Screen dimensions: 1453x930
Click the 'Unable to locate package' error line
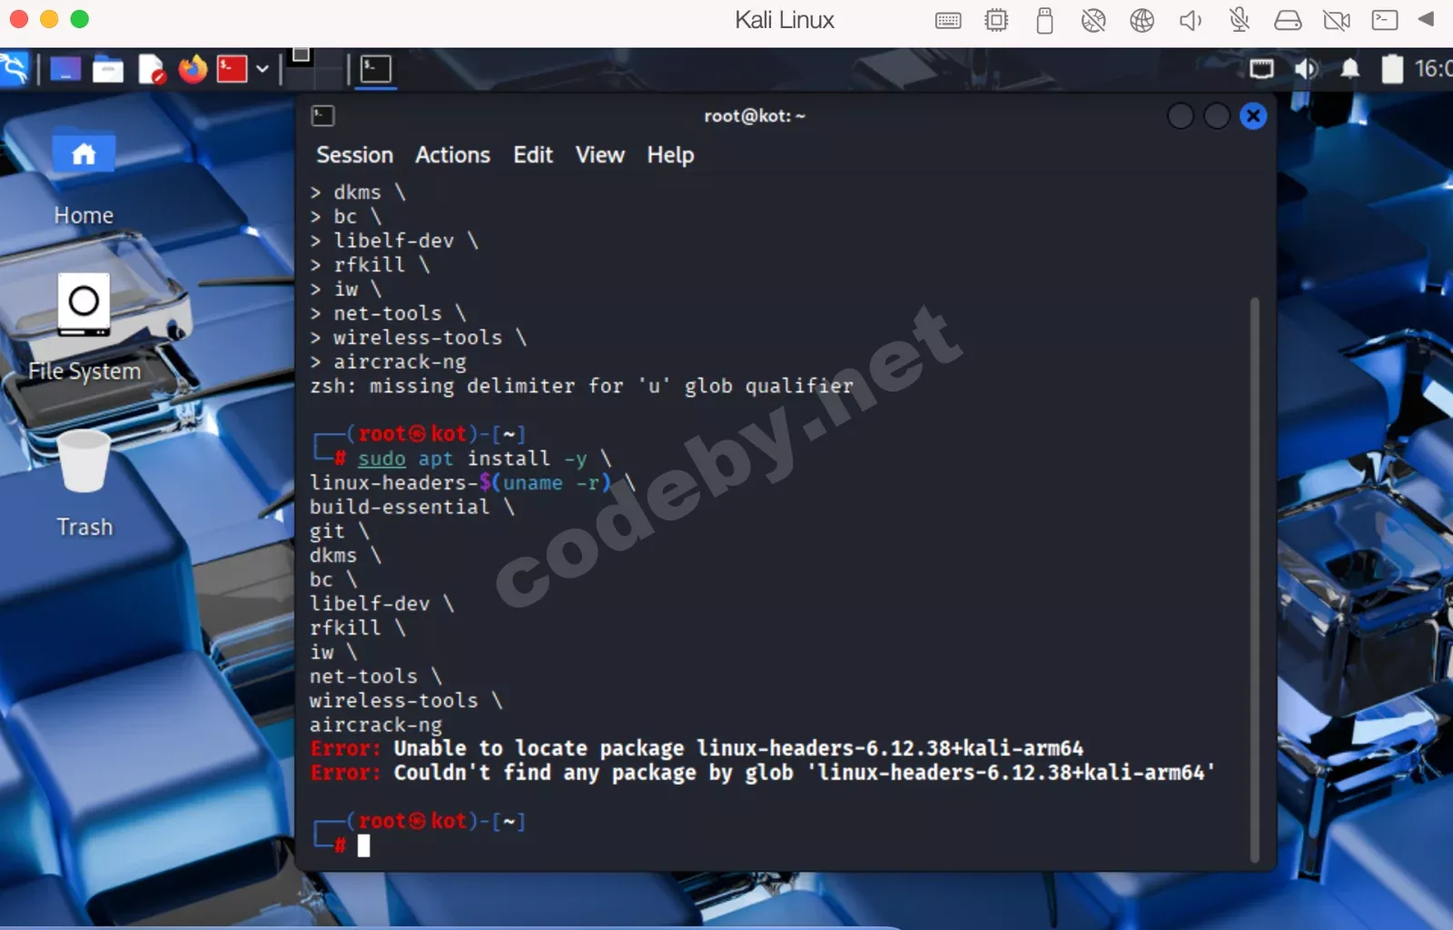697,748
